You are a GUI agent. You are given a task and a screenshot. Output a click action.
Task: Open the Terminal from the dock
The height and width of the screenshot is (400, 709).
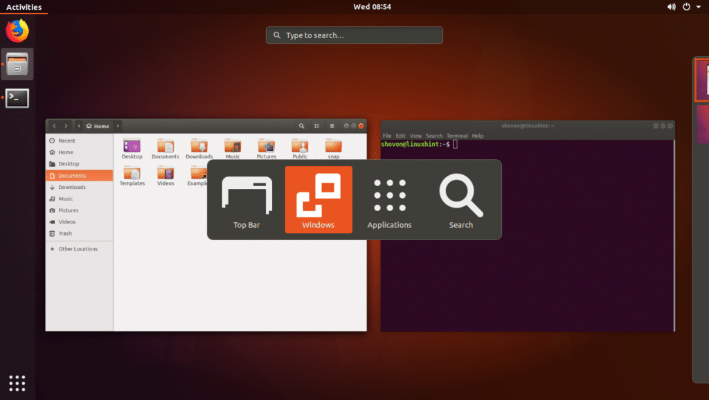point(17,98)
